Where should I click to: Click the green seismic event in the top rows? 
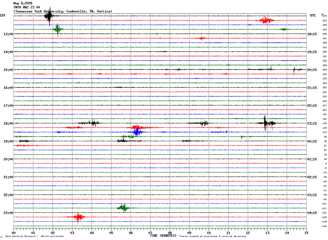coord(57,29)
